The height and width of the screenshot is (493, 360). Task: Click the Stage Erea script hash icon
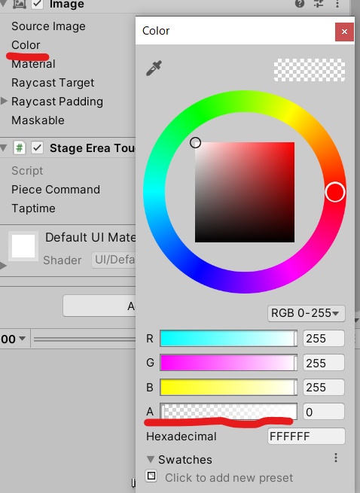[x=19, y=148]
